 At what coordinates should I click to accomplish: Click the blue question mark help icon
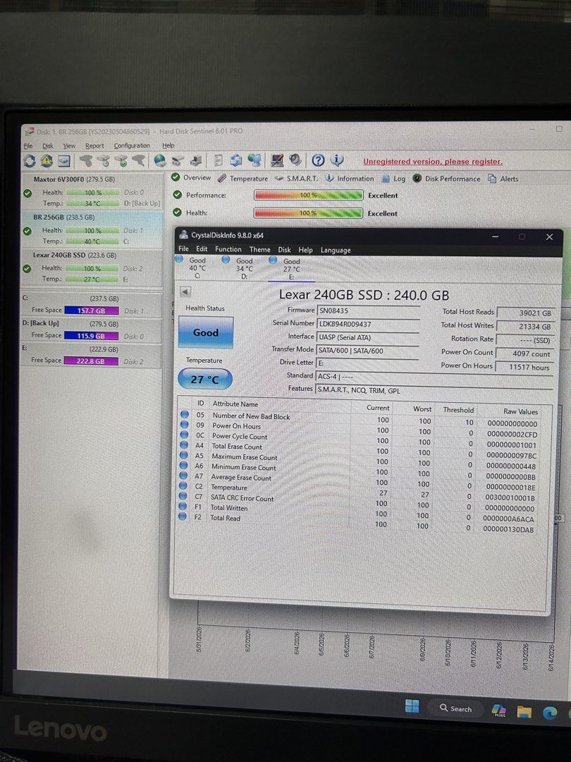(318, 160)
